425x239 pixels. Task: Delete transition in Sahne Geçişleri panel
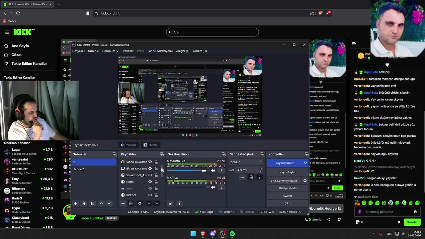point(251,177)
